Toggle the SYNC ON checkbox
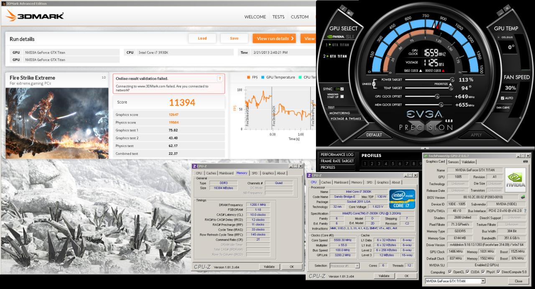 [342, 89]
